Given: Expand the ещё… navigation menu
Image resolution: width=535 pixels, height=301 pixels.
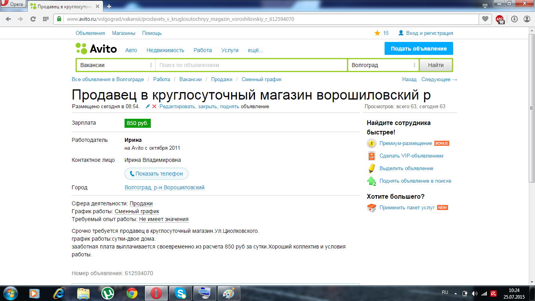Looking at the screenshot, I should [x=255, y=50].
